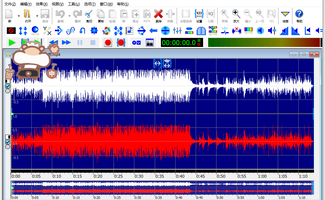Toggle right (red) channel checkbox
The height and width of the screenshot is (200, 325).
(x=8, y=142)
